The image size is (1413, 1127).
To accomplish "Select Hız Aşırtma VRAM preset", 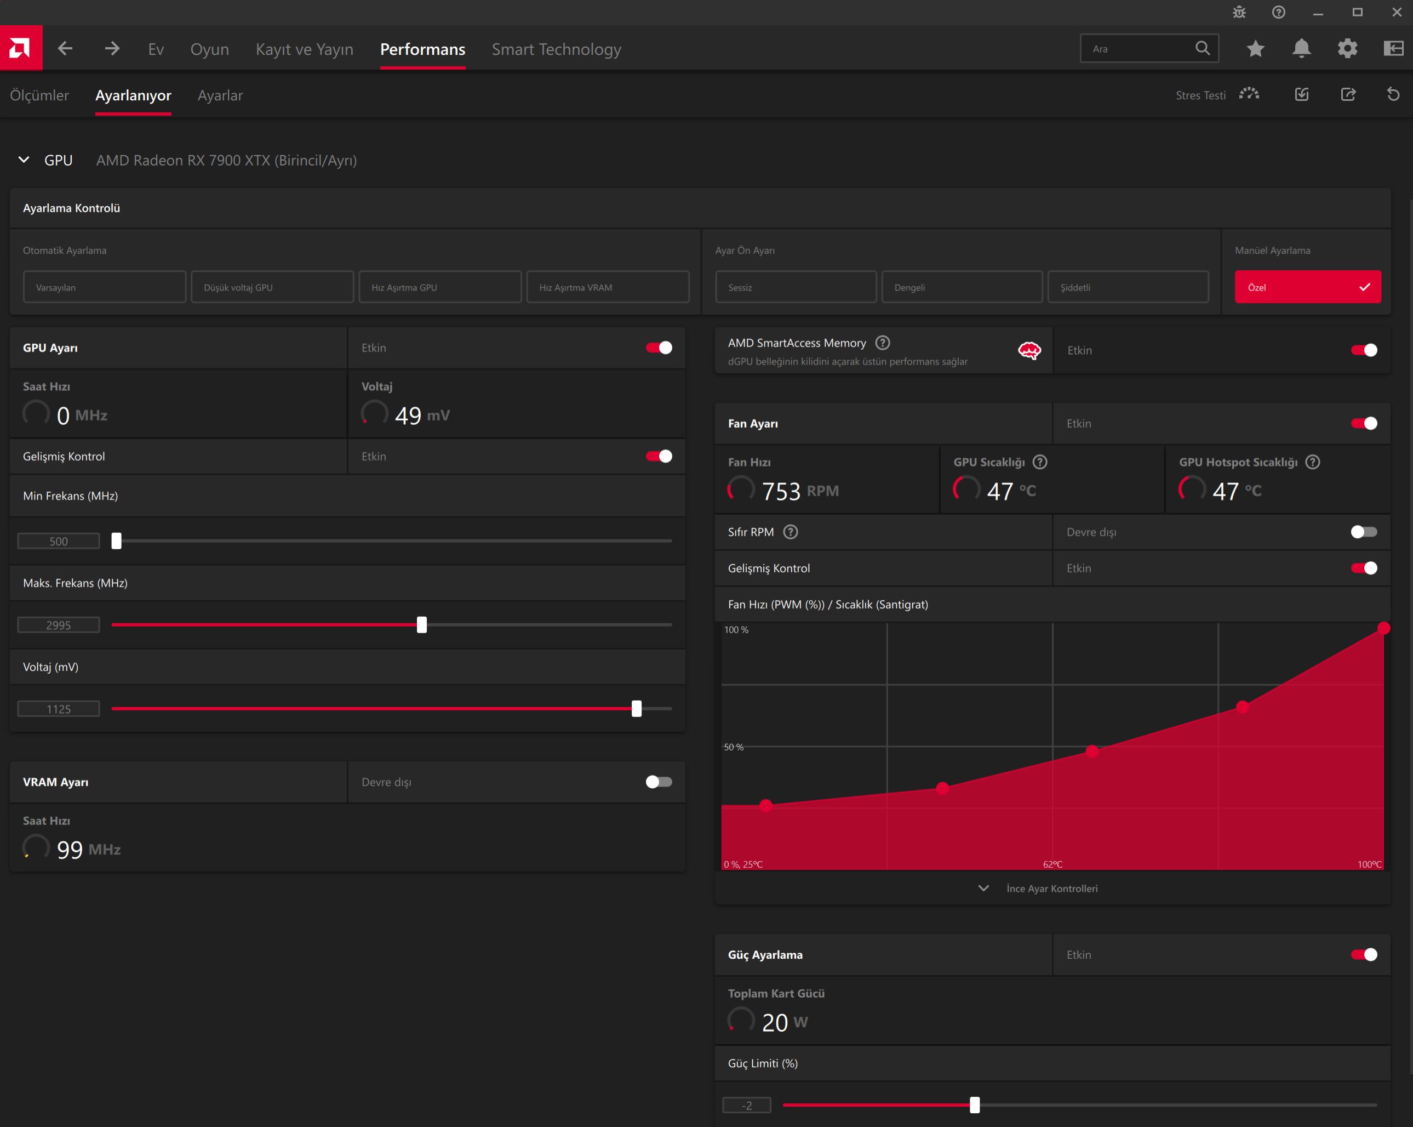I will [608, 287].
